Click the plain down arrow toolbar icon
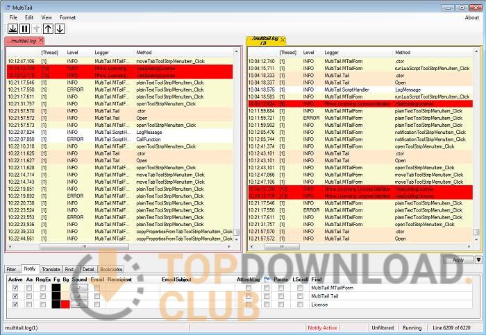Image resolution: width=486 pixels, height=335 pixels. 60,29
